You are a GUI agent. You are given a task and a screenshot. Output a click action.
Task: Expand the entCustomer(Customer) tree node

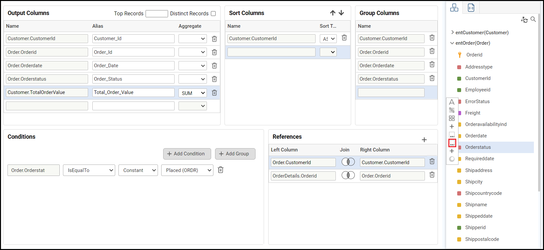pyautogui.click(x=452, y=32)
